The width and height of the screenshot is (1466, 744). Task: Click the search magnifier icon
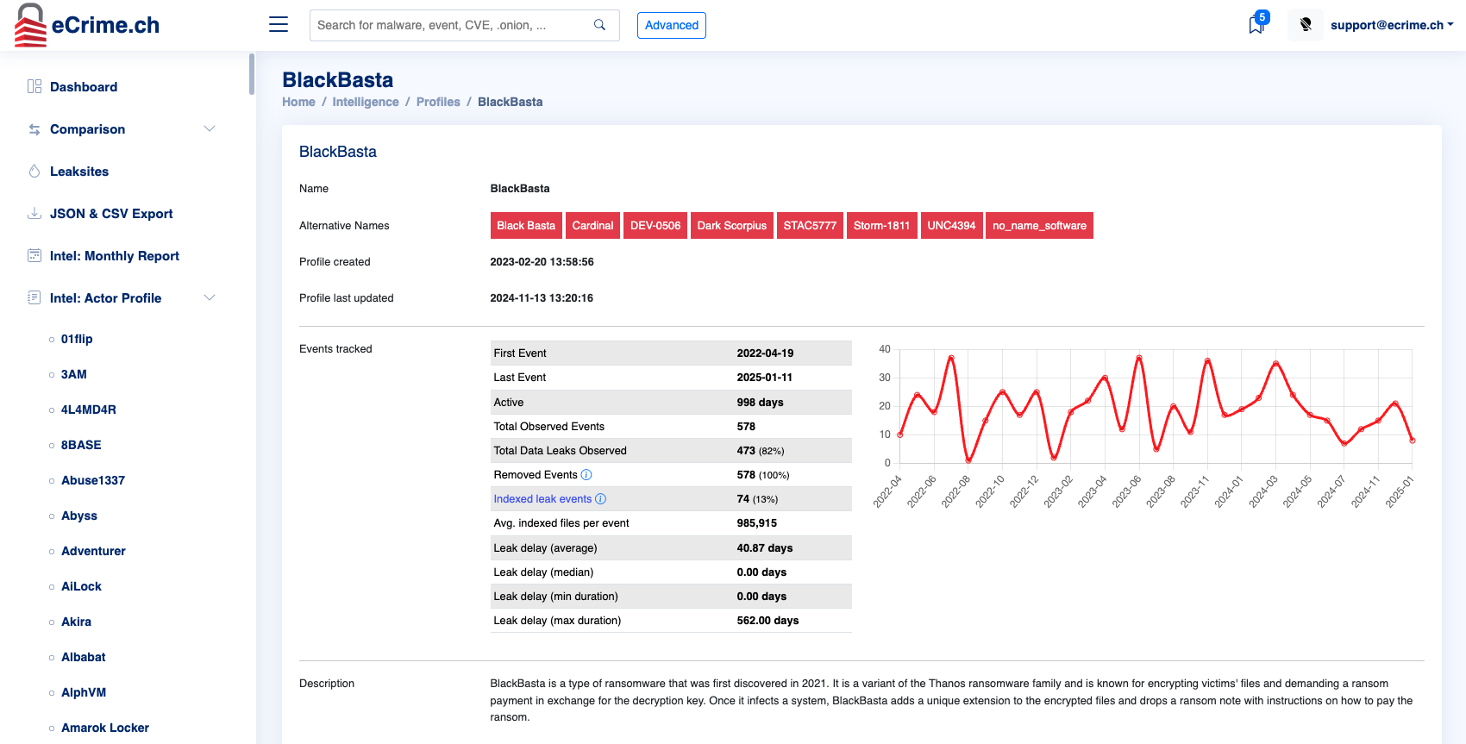599,25
